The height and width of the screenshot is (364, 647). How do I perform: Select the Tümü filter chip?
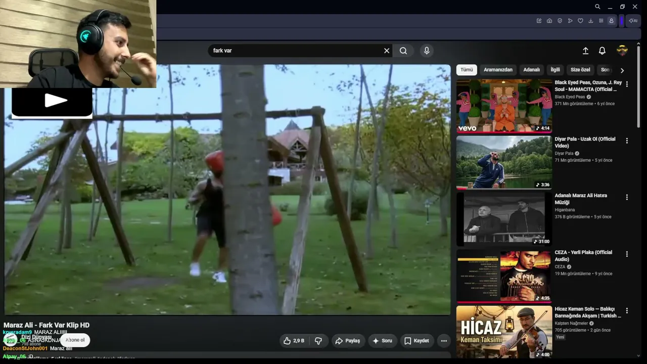(x=467, y=70)
